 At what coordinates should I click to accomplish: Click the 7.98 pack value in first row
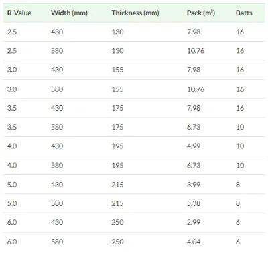(194, 32)
